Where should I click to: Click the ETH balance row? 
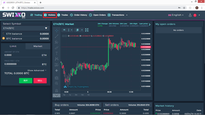pyautogui.click(x=26, y=34)
